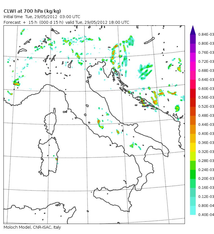Click the 0.76E-03 legend label

[x=206, y=53]
